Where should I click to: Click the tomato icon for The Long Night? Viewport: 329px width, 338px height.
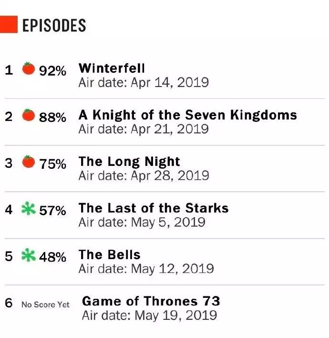tap(29, 162)
